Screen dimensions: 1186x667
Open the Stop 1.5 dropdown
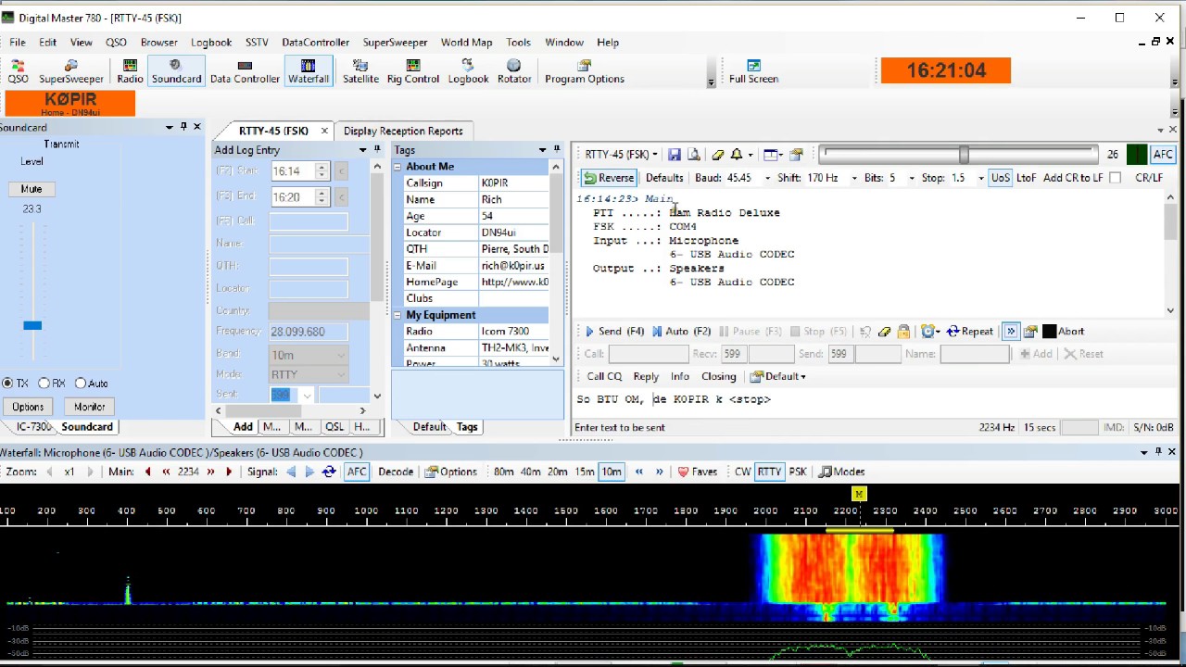(980, 178)
